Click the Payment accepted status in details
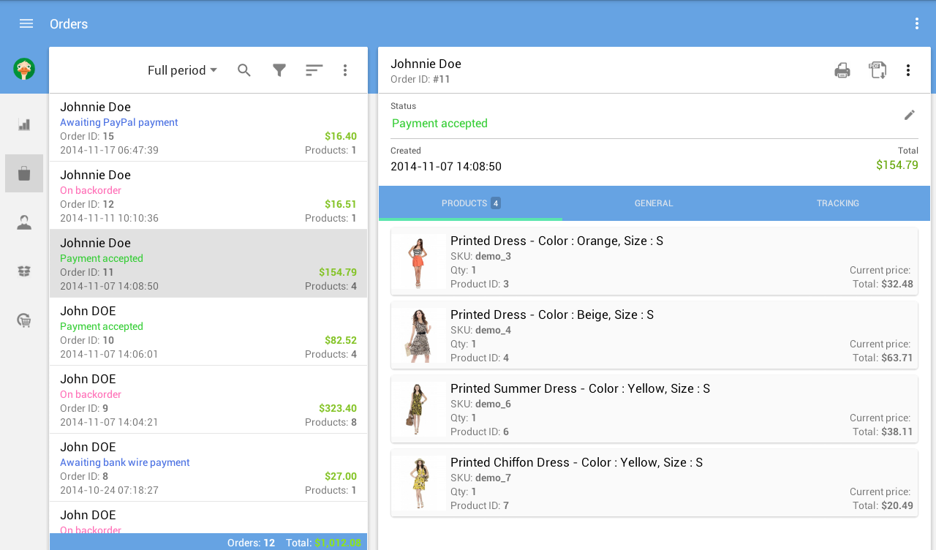Viewport: 936px width, 550px height. click(439, 124)
